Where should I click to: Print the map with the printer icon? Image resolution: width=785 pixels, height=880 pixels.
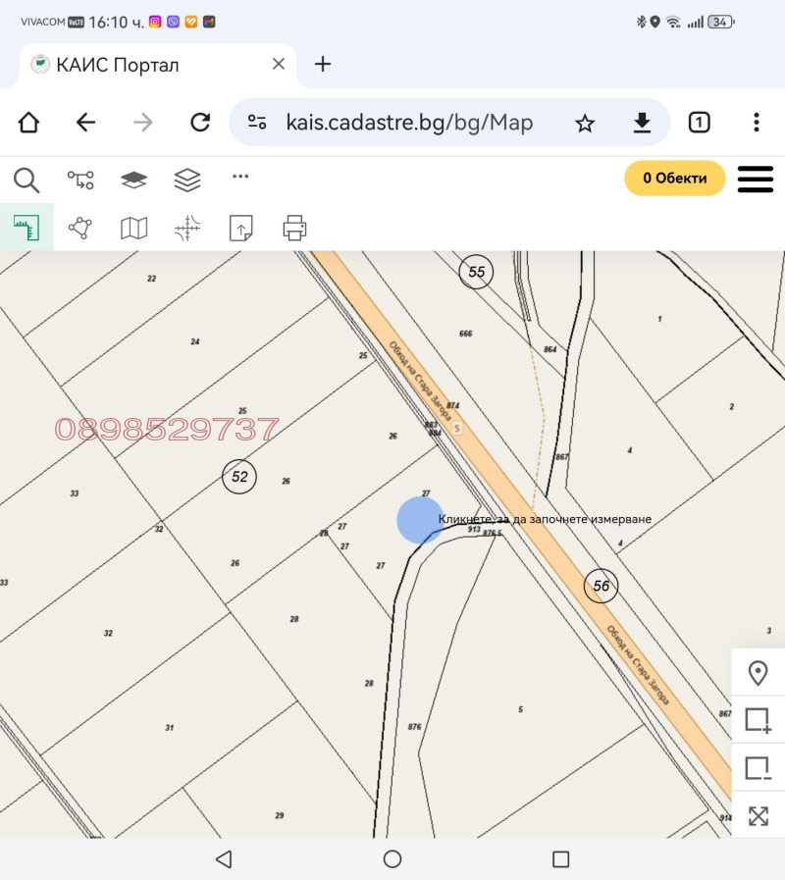tap(294, 228)
